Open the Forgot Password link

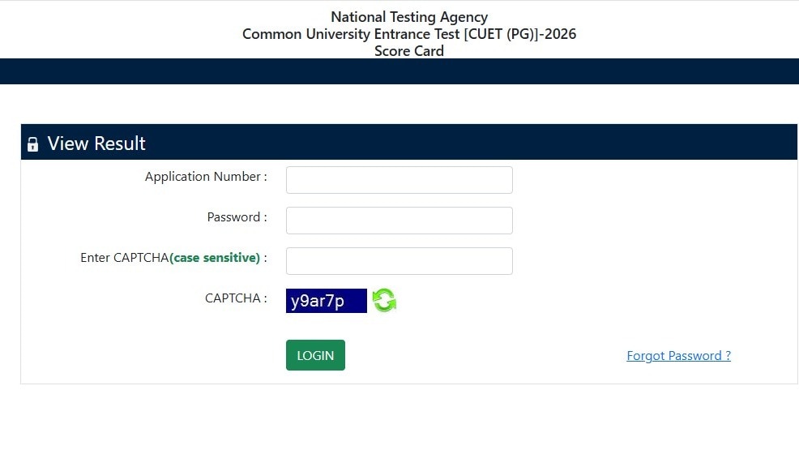tap(678, 356)
